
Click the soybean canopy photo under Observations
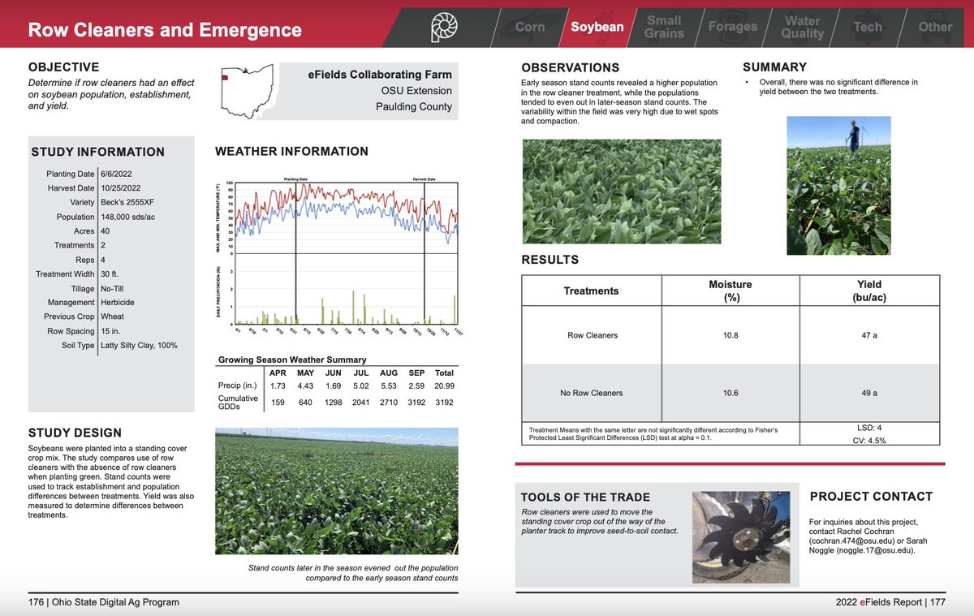pos(620,192)
